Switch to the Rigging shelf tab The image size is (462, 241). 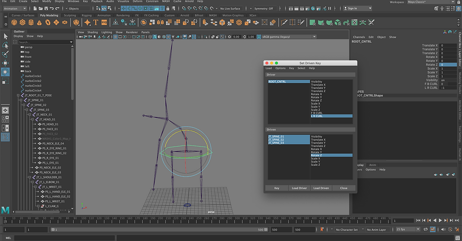(x=87, y=16)
